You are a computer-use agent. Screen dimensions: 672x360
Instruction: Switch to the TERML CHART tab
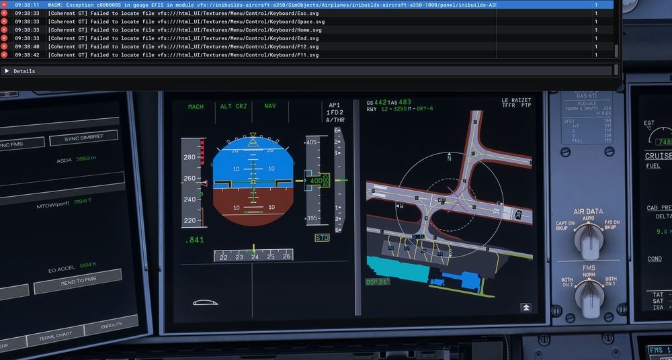pos(55,336)
